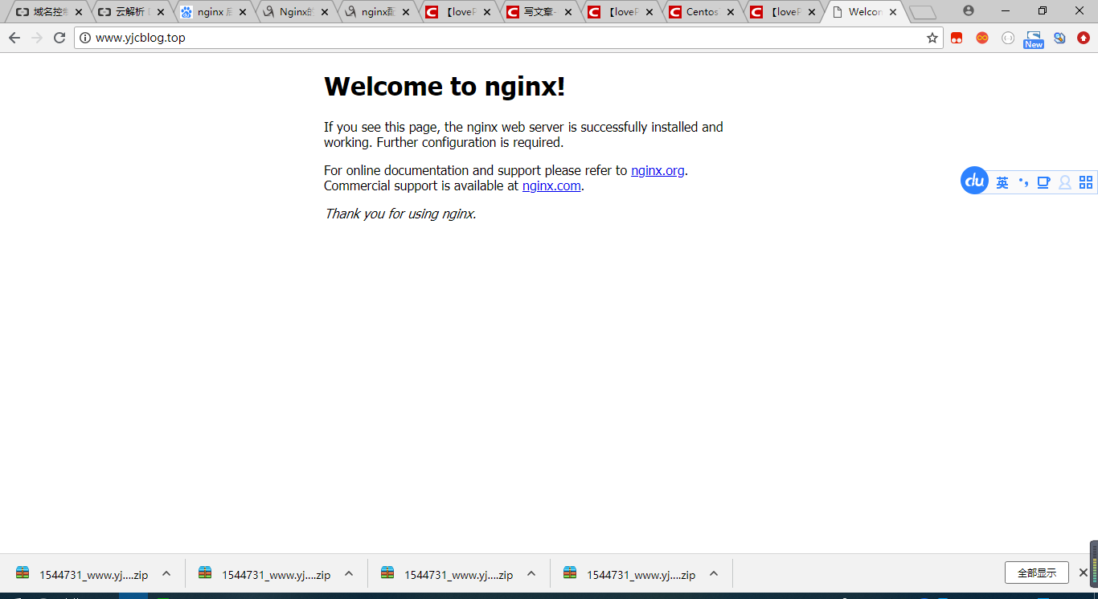Toggle IME punctuation mode
Viewport: 1098px width, 599px height.
[x=1023, y=182]
